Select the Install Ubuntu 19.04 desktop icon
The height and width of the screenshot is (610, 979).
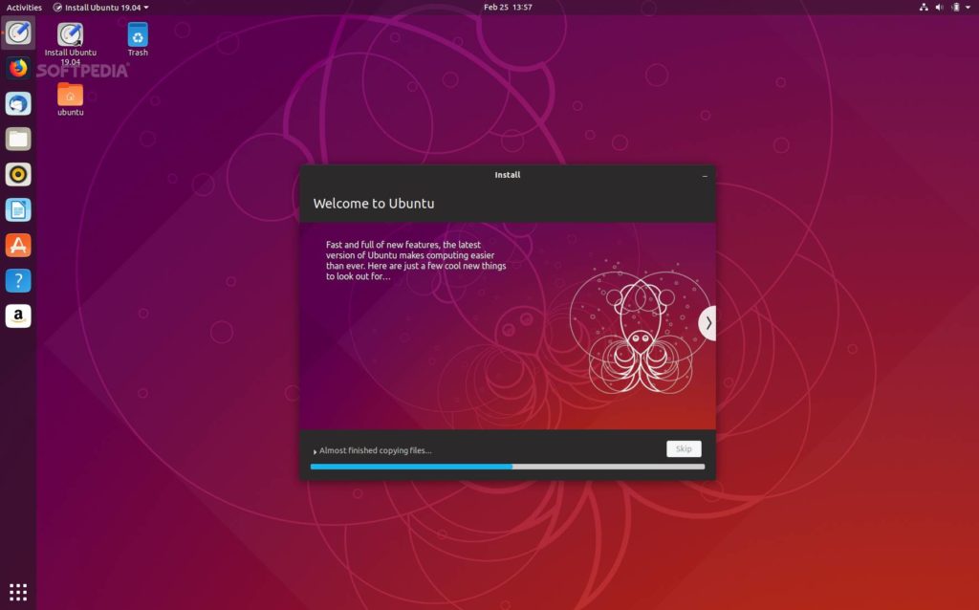click(71, 43)
